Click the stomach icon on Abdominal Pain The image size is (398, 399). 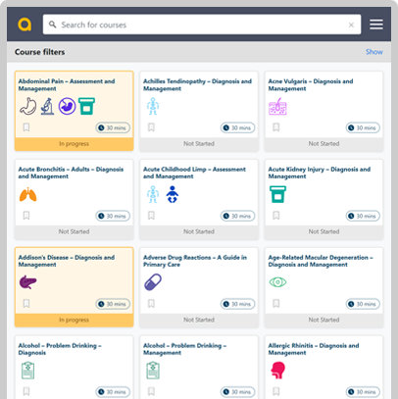pos(28,106)
